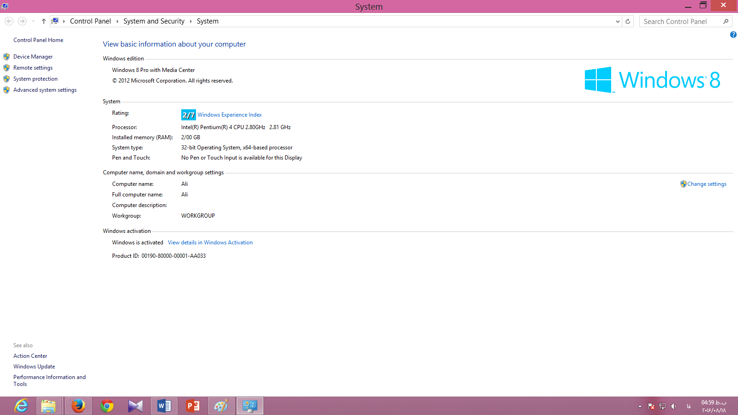Open Action Center flag in tray
Viewport: 738px width, 415px height.
[651, 406]
